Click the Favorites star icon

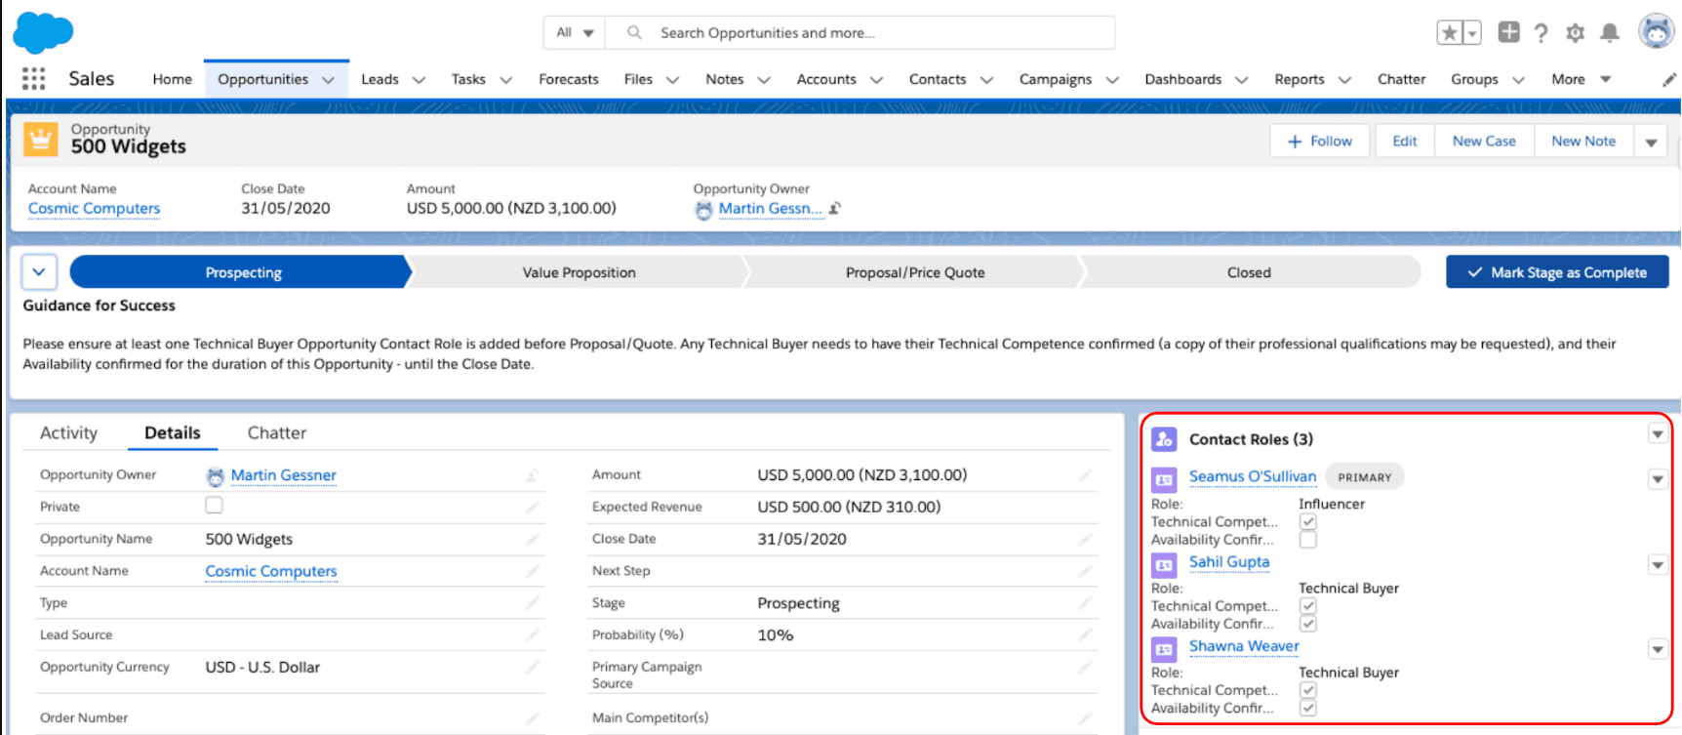coord(1450,33)
